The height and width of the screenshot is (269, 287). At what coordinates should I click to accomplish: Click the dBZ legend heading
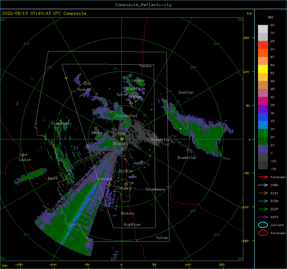(270, 17)
